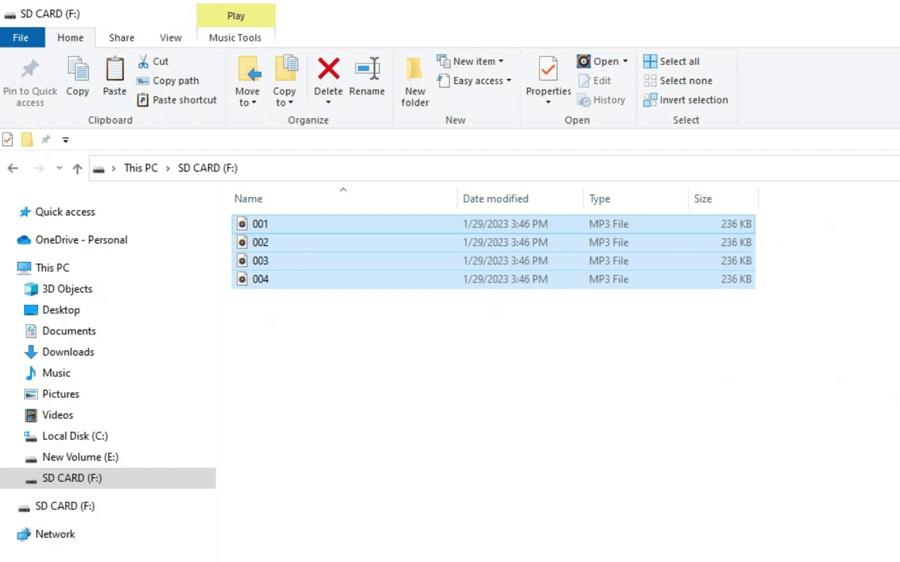Click Invert selection in ribbon
The width and height of the screenshot is (900, 562).
point(686,100)
